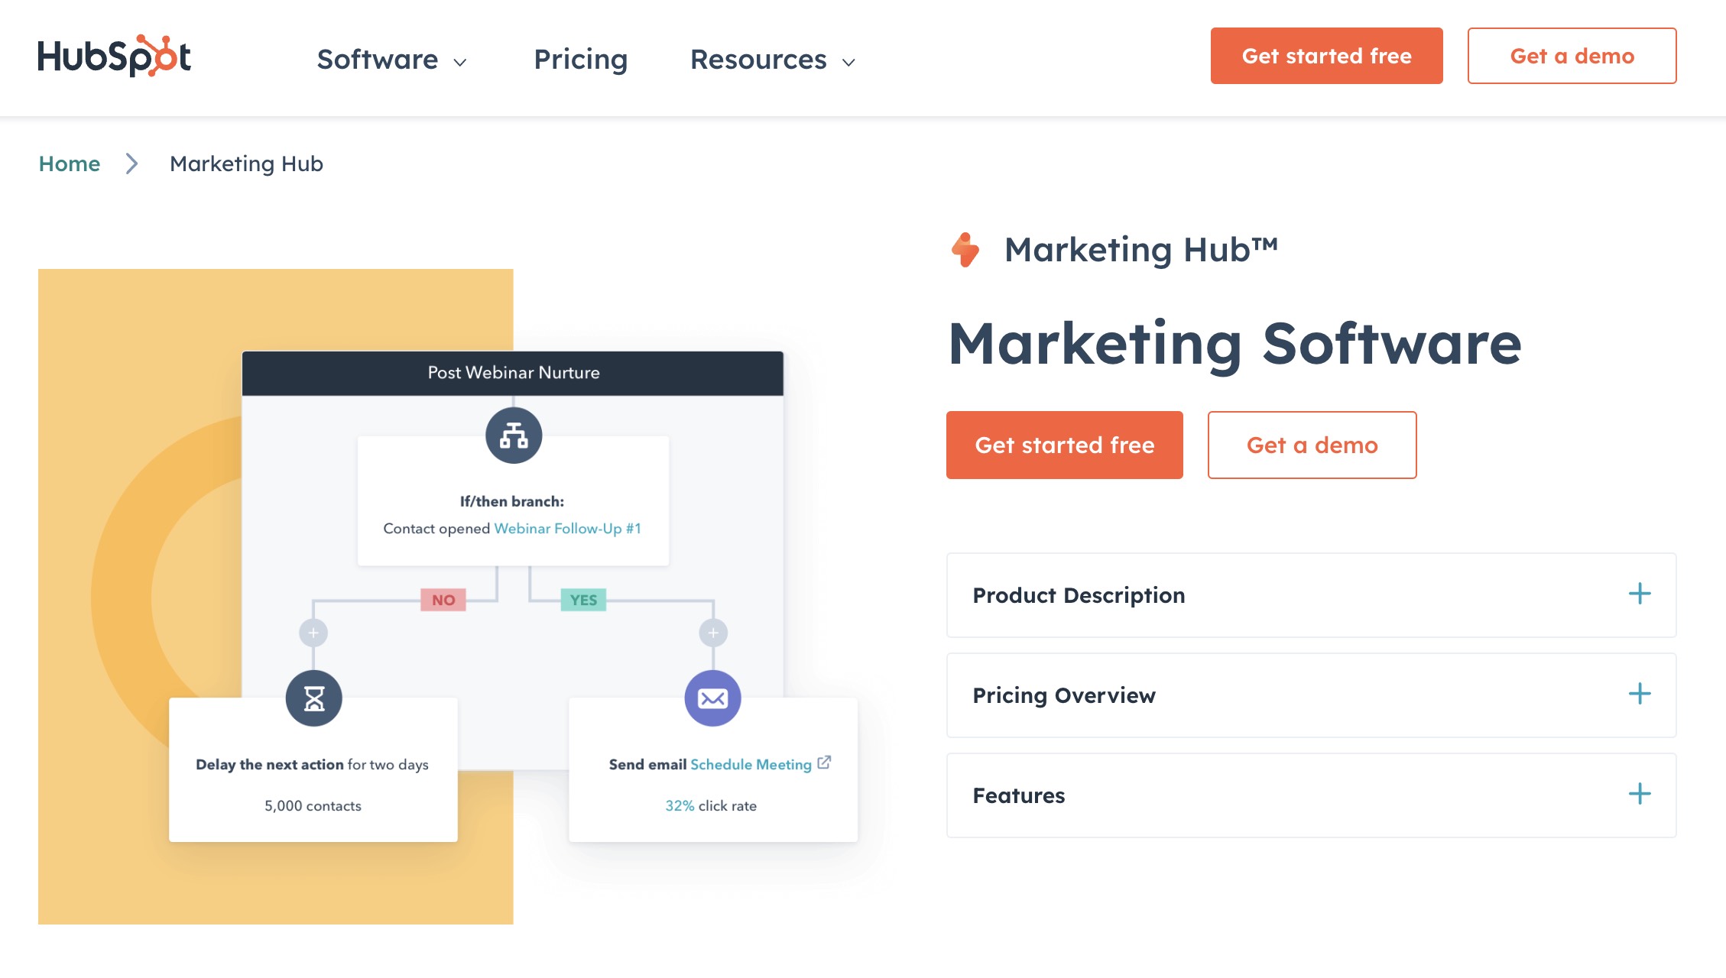Click the Schedule Meeting email link

[751, 763]
